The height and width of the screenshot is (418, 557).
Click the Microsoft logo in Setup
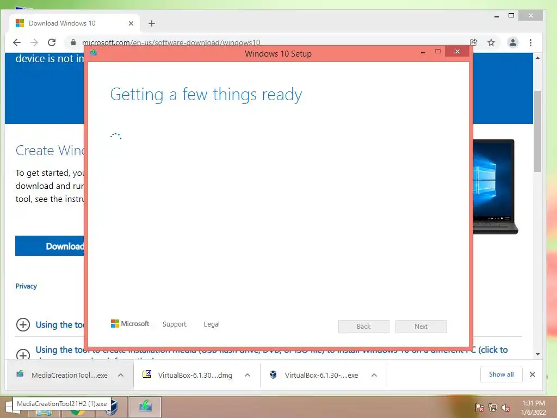tap(130, 324)
